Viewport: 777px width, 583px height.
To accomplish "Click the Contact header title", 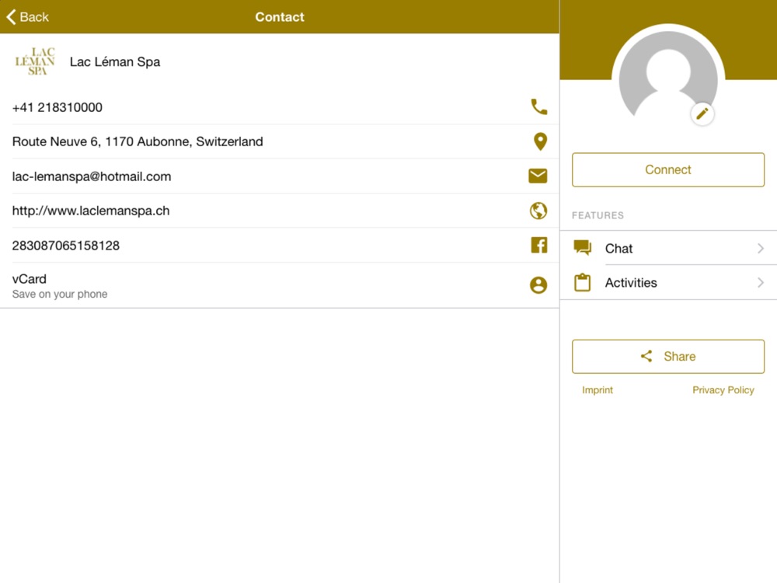I will 280,17.
